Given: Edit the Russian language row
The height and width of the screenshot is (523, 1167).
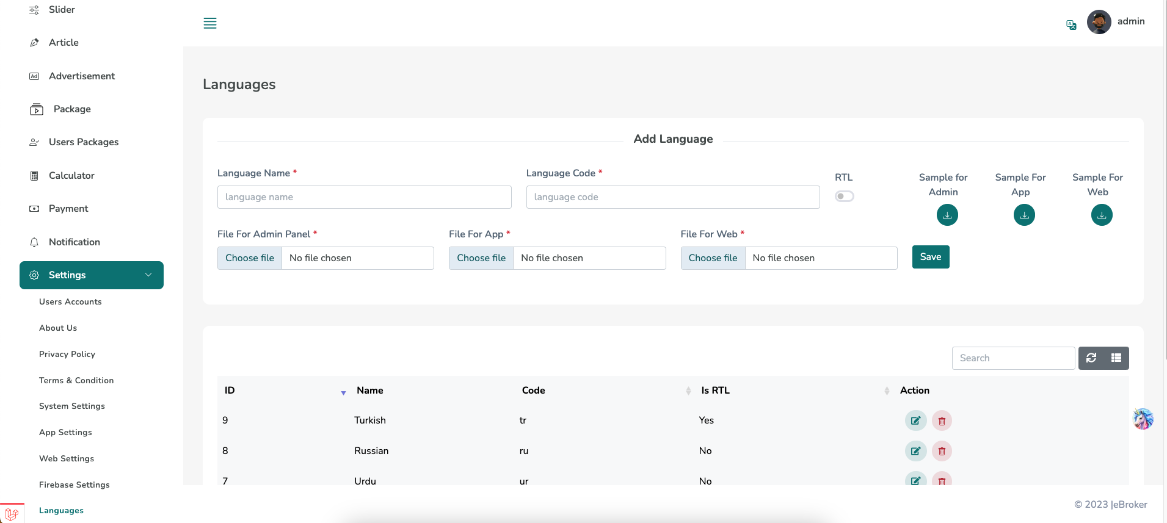Looking at the screenshot, I should [x=915, y=451].
